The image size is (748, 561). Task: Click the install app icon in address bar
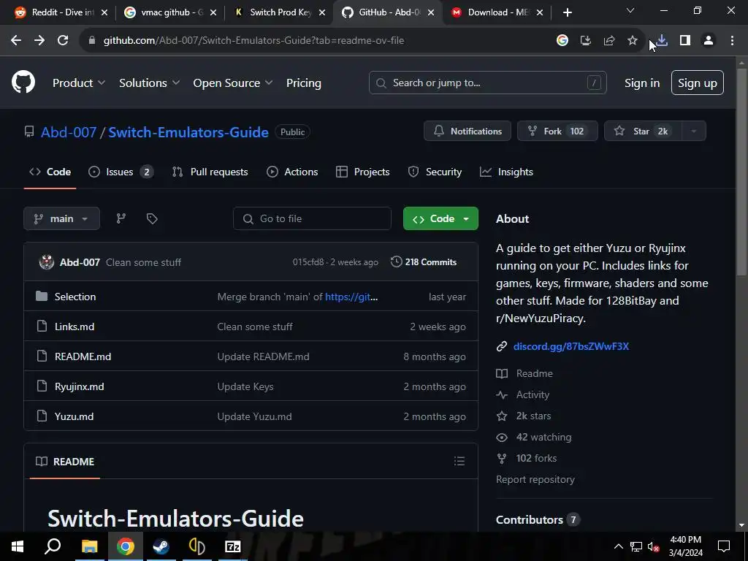tap(586, 41)
